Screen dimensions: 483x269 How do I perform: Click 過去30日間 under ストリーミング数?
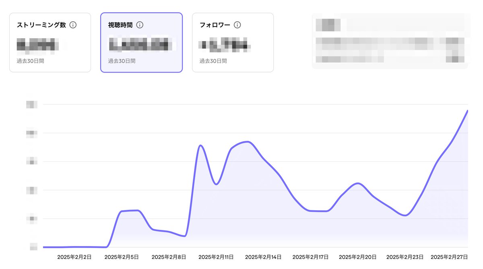pos(30,61)
